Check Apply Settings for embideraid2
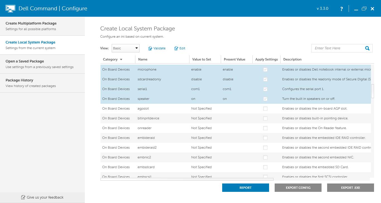 265,148
